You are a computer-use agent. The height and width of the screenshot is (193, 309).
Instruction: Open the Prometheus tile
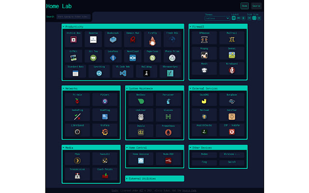(x=169, y=130)
